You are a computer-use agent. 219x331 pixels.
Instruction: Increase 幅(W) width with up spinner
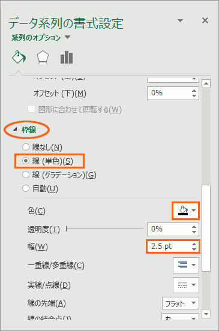(x=194, y=244)
